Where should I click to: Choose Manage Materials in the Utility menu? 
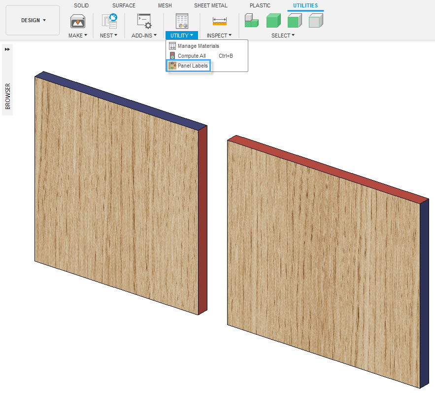(198, 46)
